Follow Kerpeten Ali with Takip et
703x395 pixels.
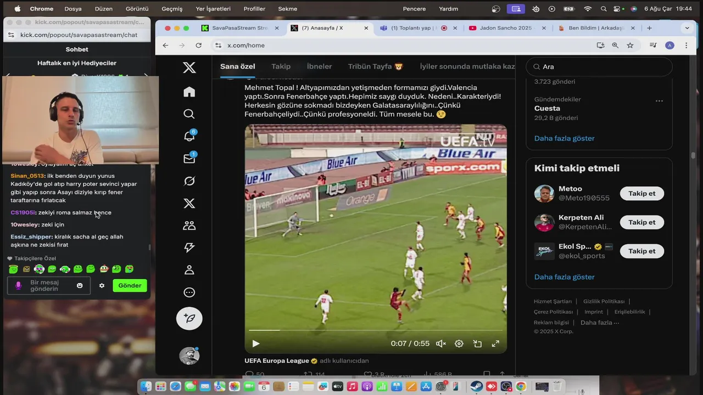pos(641,222)
